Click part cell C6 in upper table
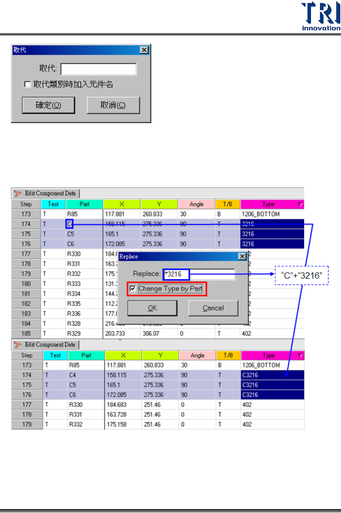 pyautogui.click(x=84, y=244)
